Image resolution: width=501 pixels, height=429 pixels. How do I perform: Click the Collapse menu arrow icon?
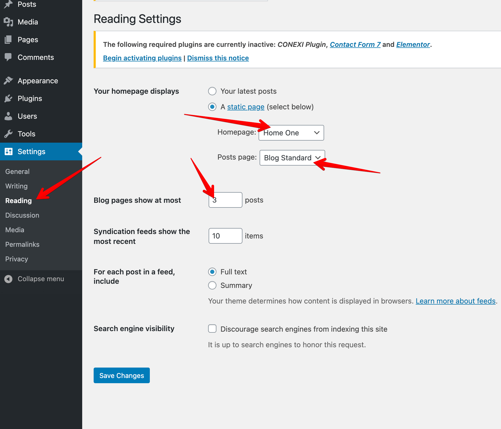tap(8, 279)
